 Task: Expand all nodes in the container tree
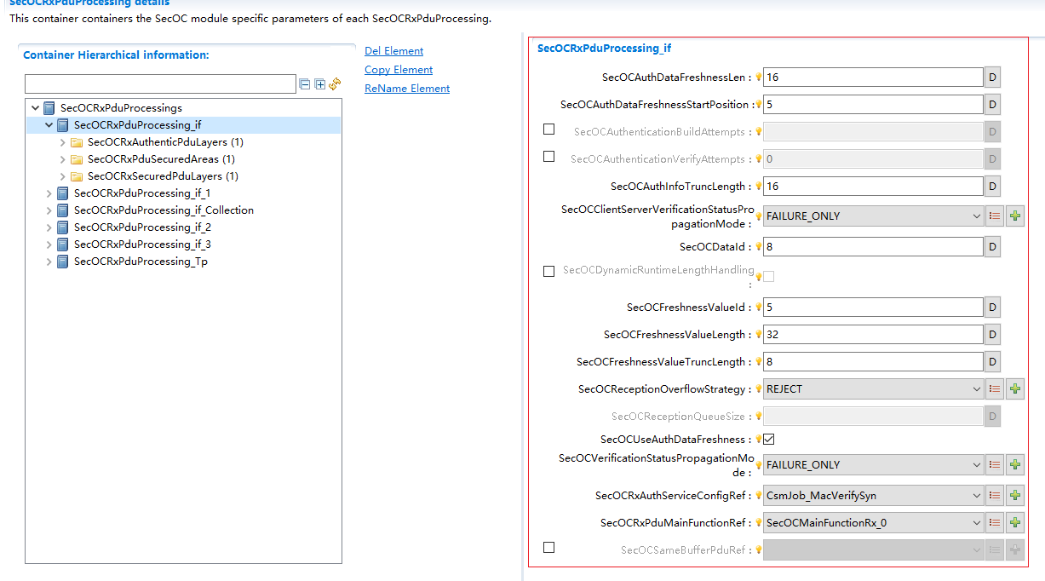(319, 84)
